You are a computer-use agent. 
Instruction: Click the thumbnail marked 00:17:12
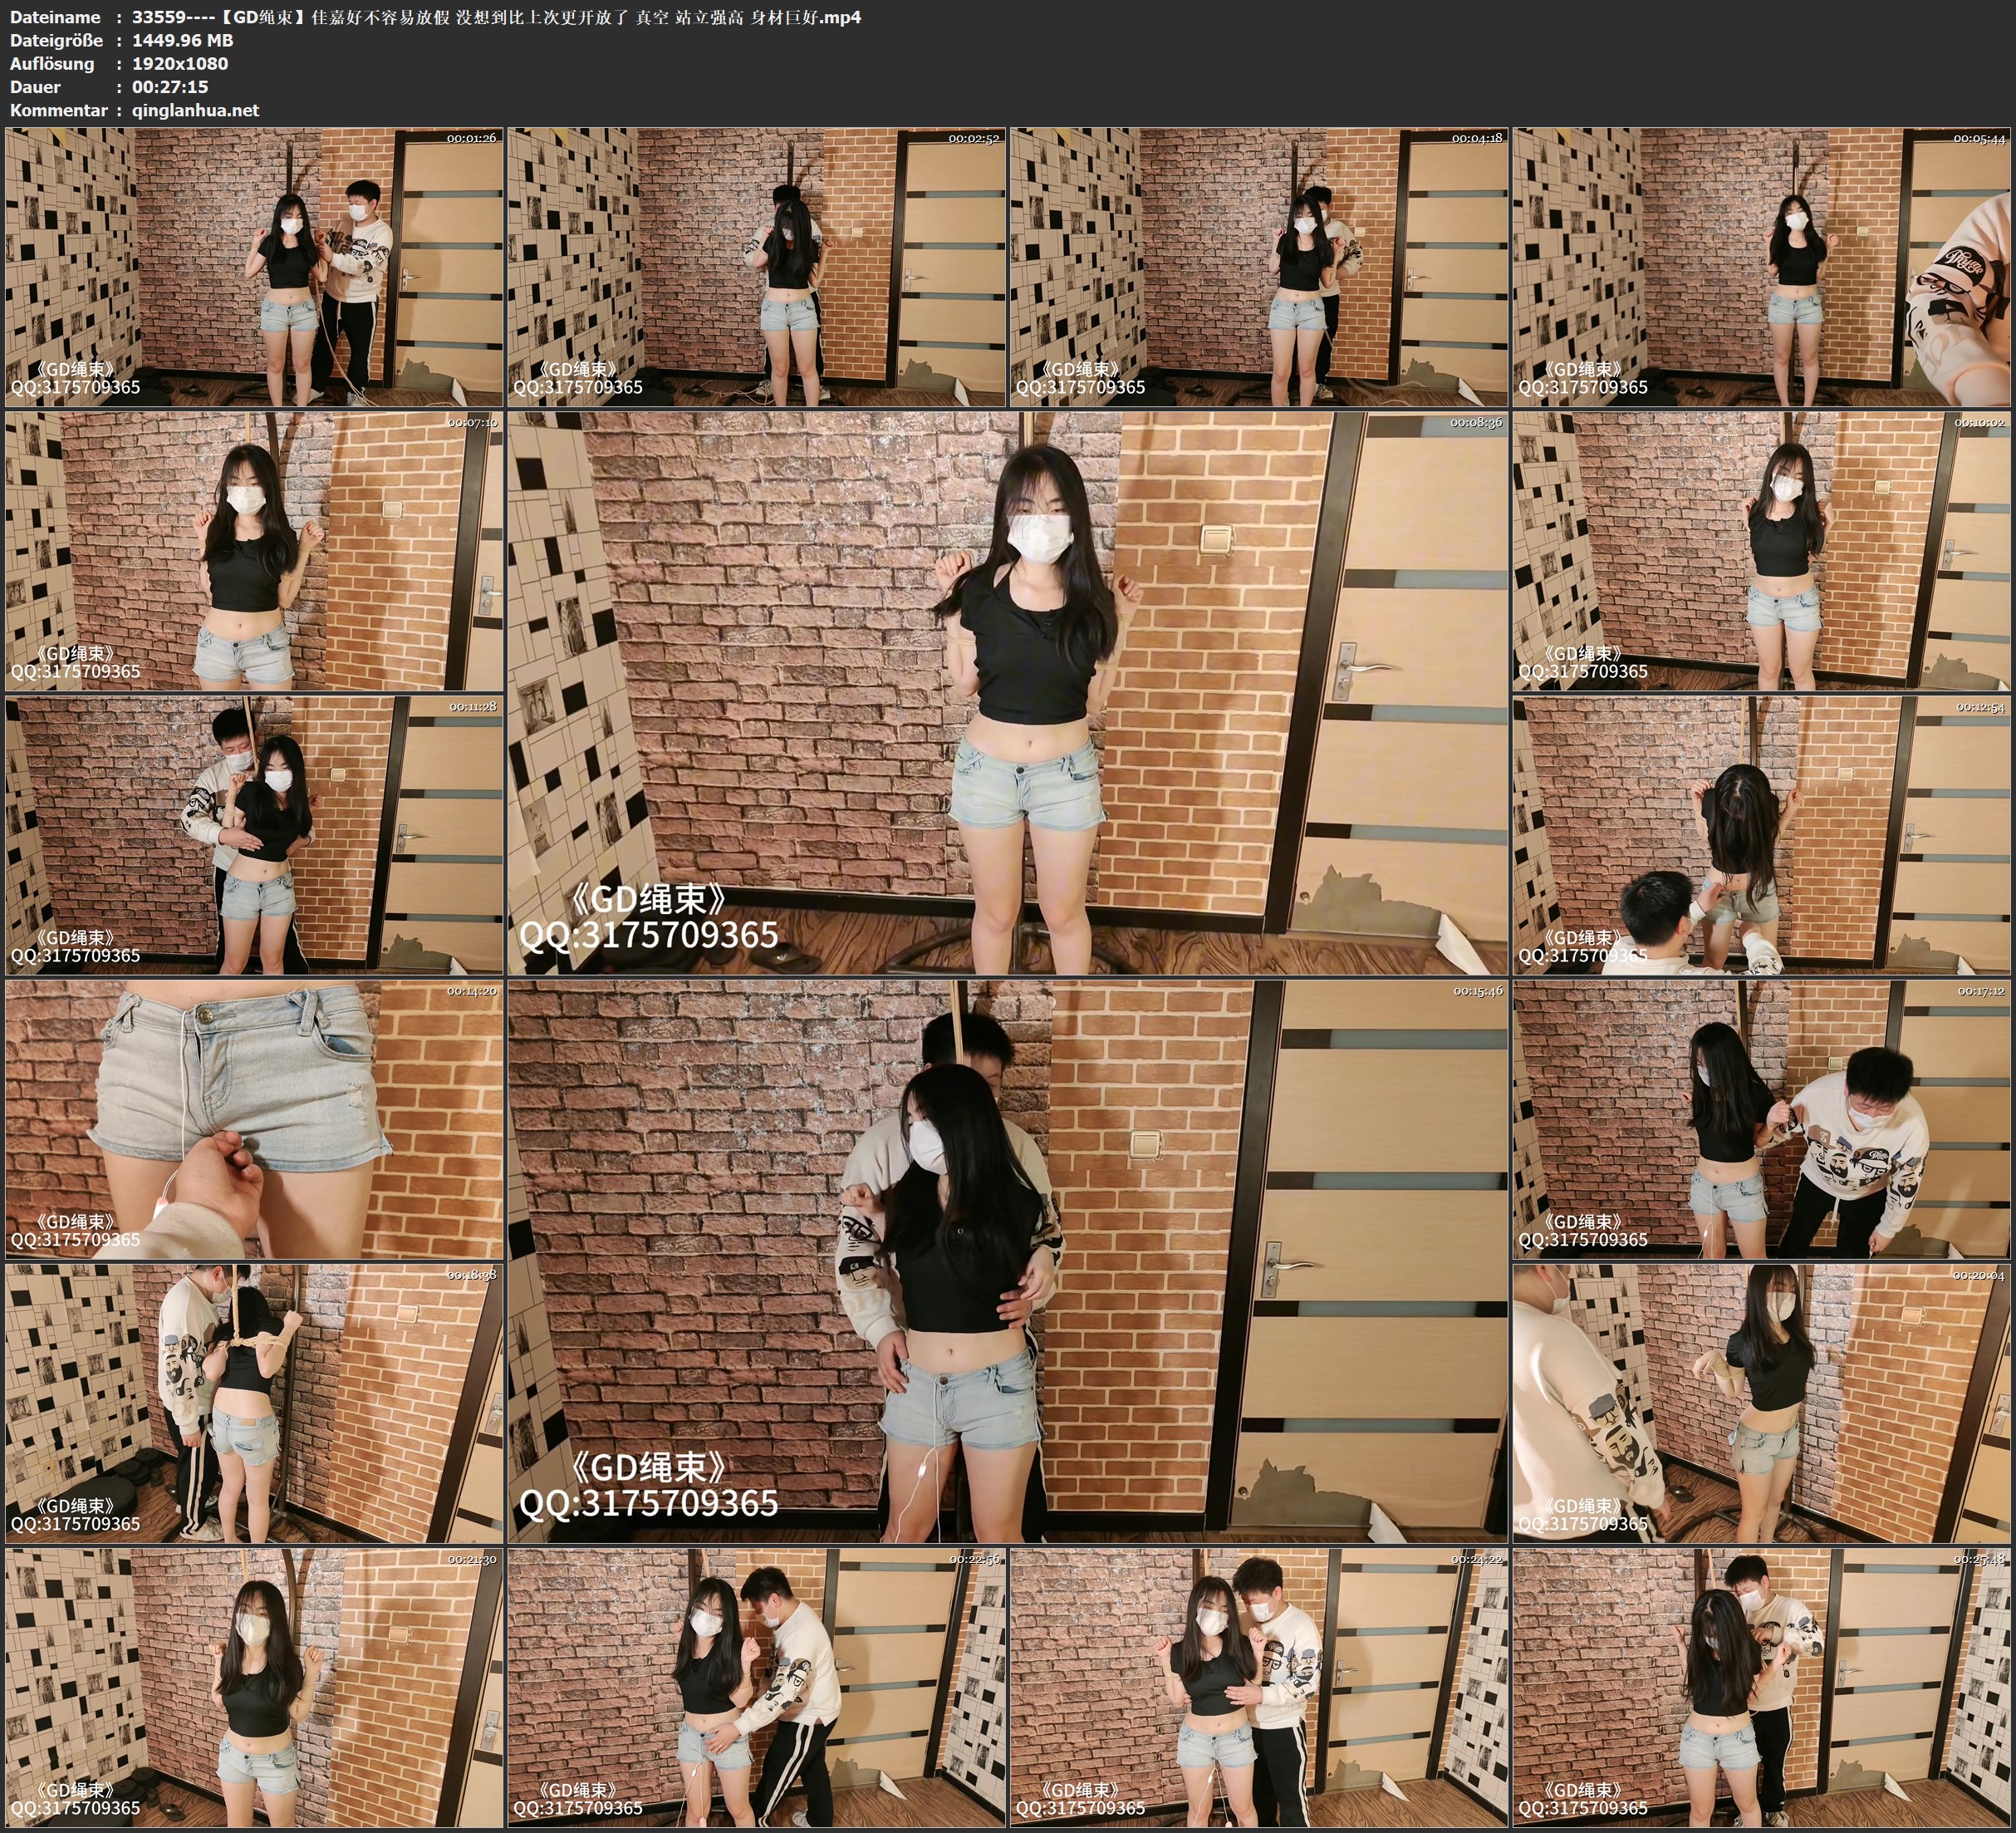[1762, 1118]
